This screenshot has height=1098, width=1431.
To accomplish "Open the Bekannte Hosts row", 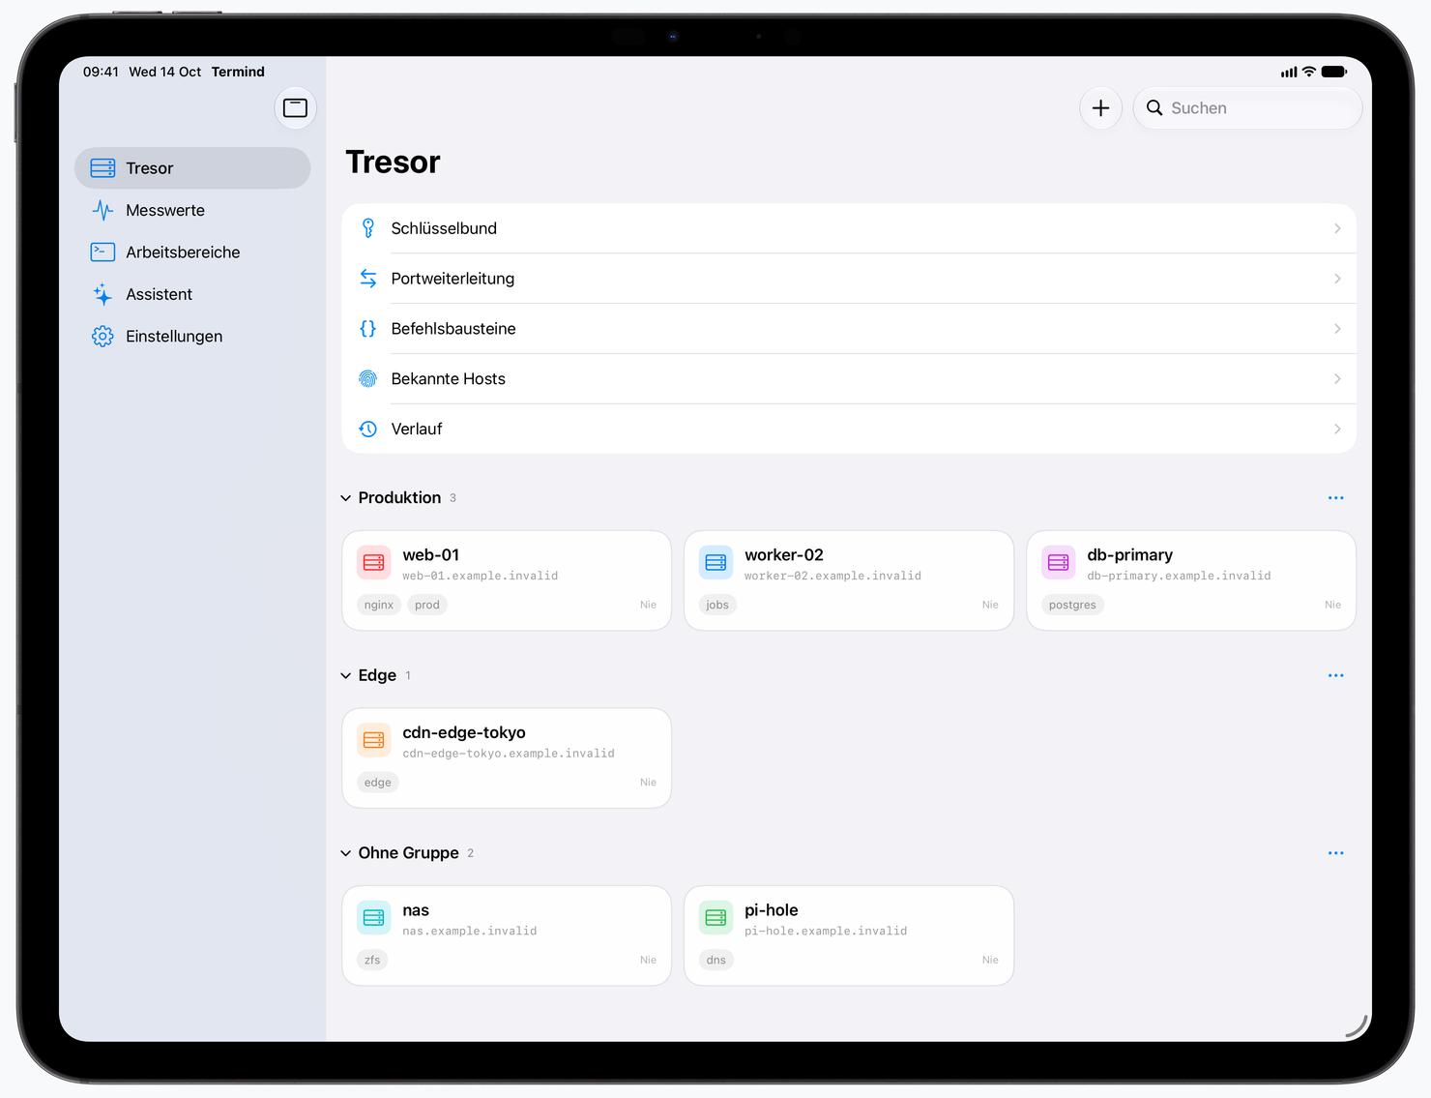I will point(849,379).
